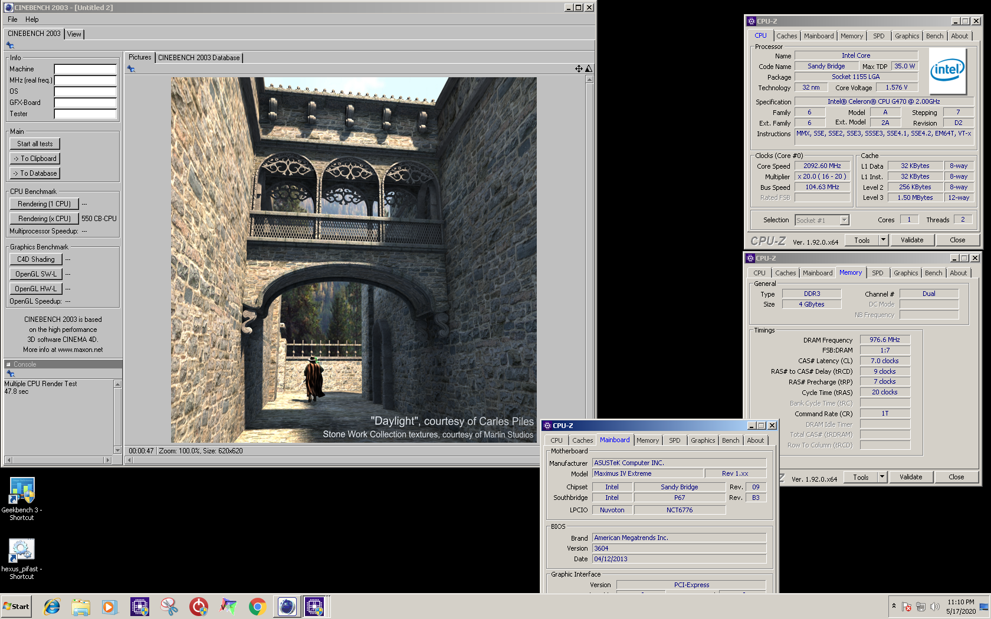Image resolution: width=991 pixels, height=619 pixels.
Task: Open the Windows Start button
Action: point(16,607)
